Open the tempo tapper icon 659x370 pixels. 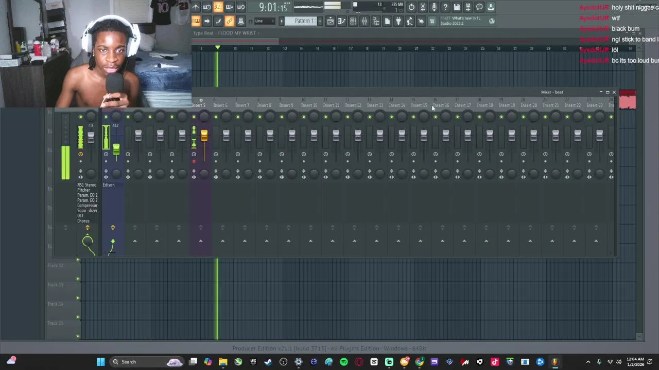(410, 21)
